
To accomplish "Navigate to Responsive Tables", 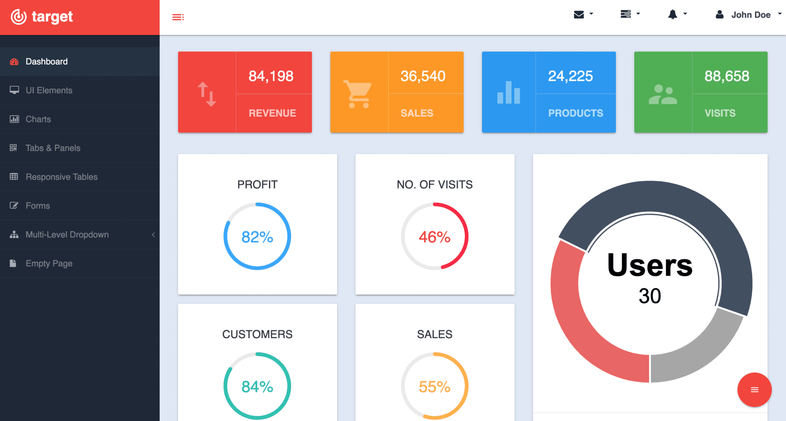I will click(x=61, y=177).
